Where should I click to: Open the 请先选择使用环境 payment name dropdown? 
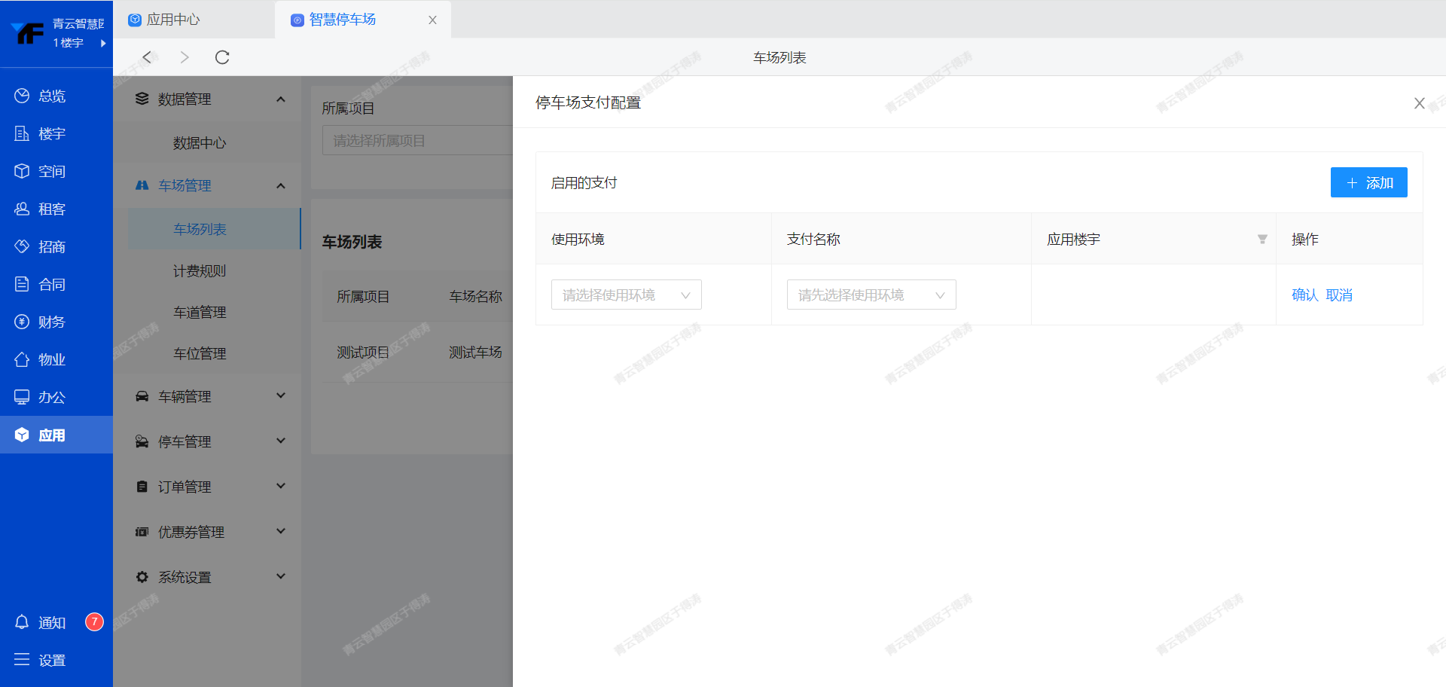pos(871,295)
